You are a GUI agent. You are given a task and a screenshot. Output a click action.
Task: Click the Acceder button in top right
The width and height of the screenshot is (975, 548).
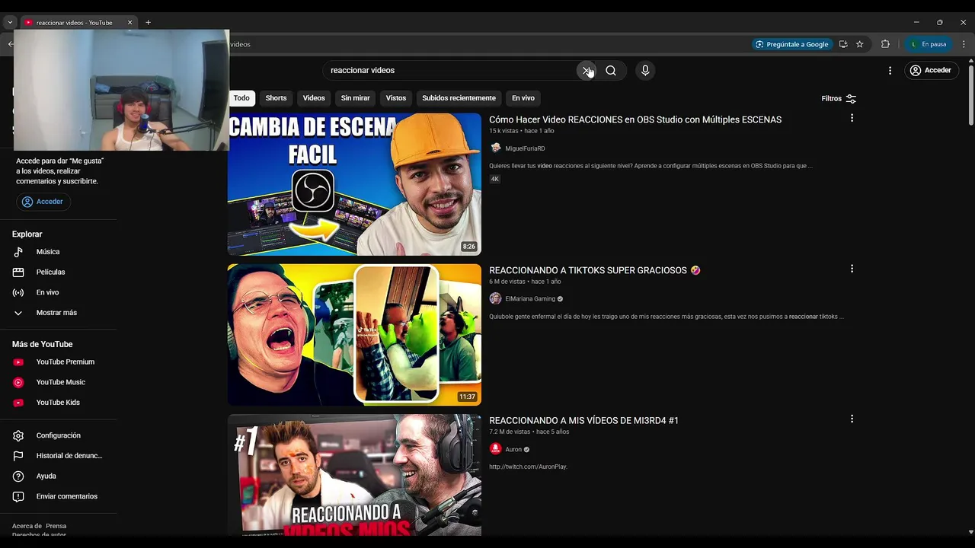coord(931,70)
